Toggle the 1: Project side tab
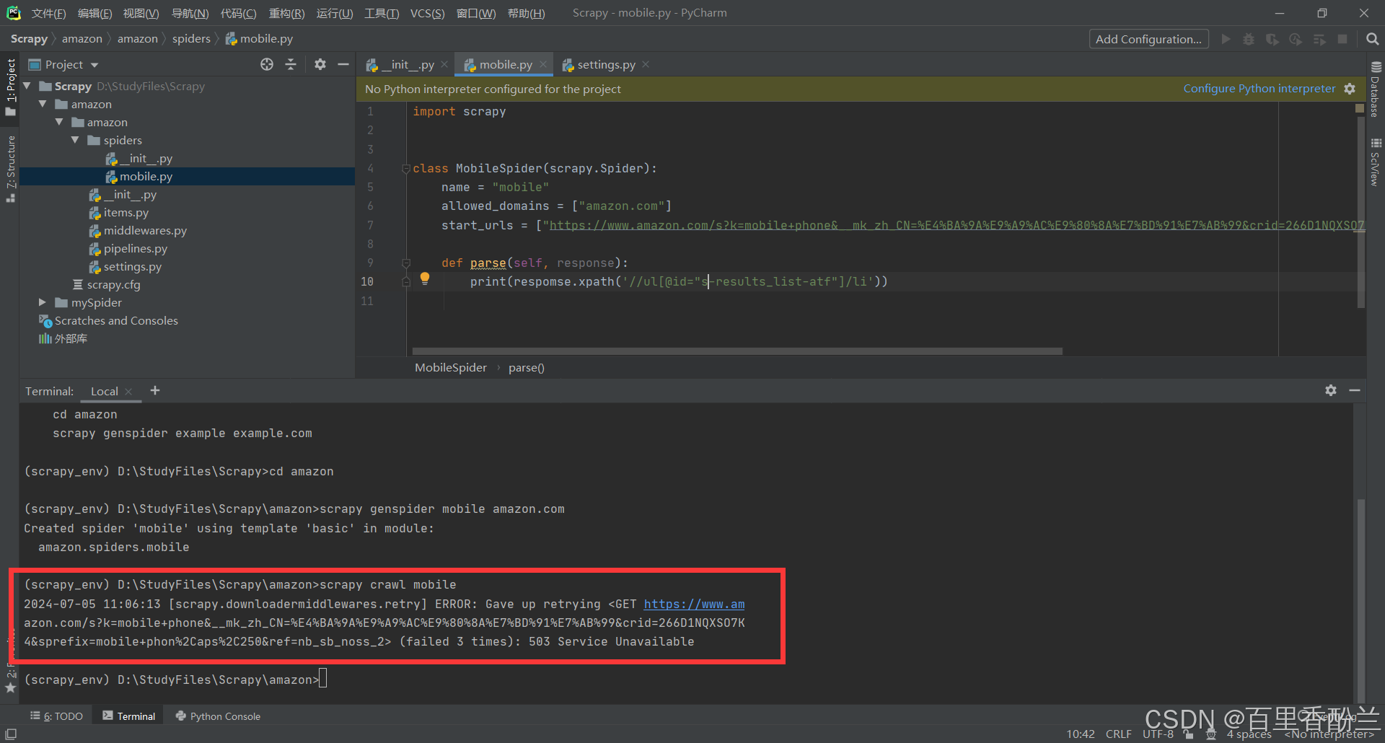The width and height of the screenshot is (1385, 743). [x=11, y=87]
